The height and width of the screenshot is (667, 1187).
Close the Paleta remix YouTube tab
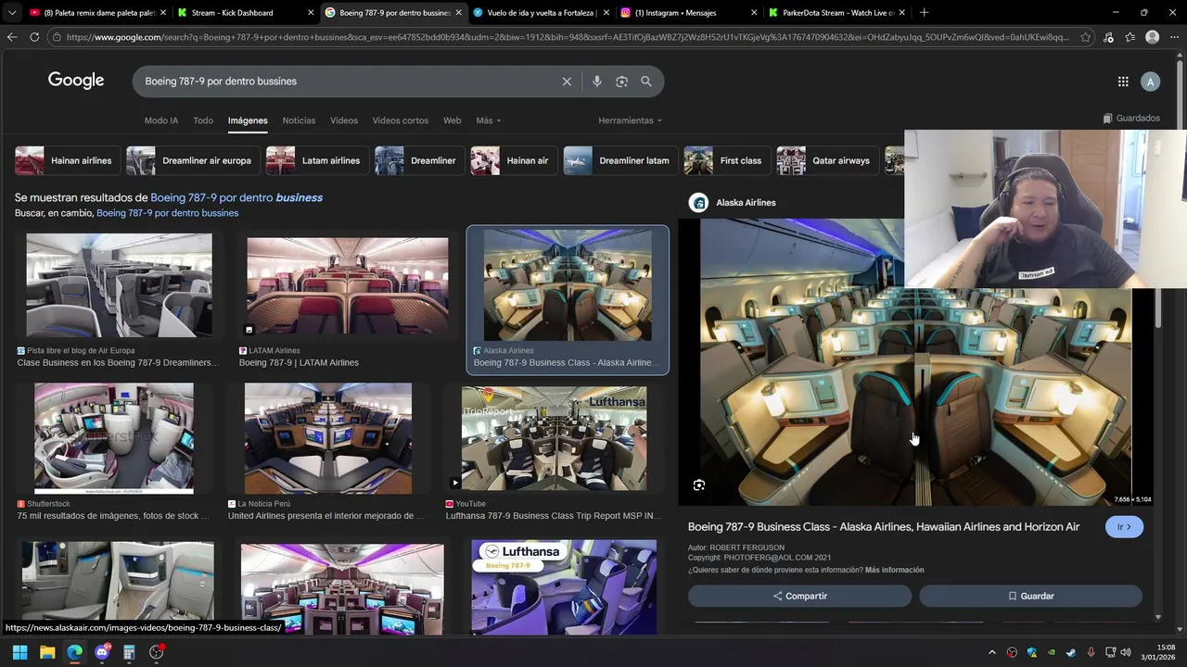click(x=163, y=13)
